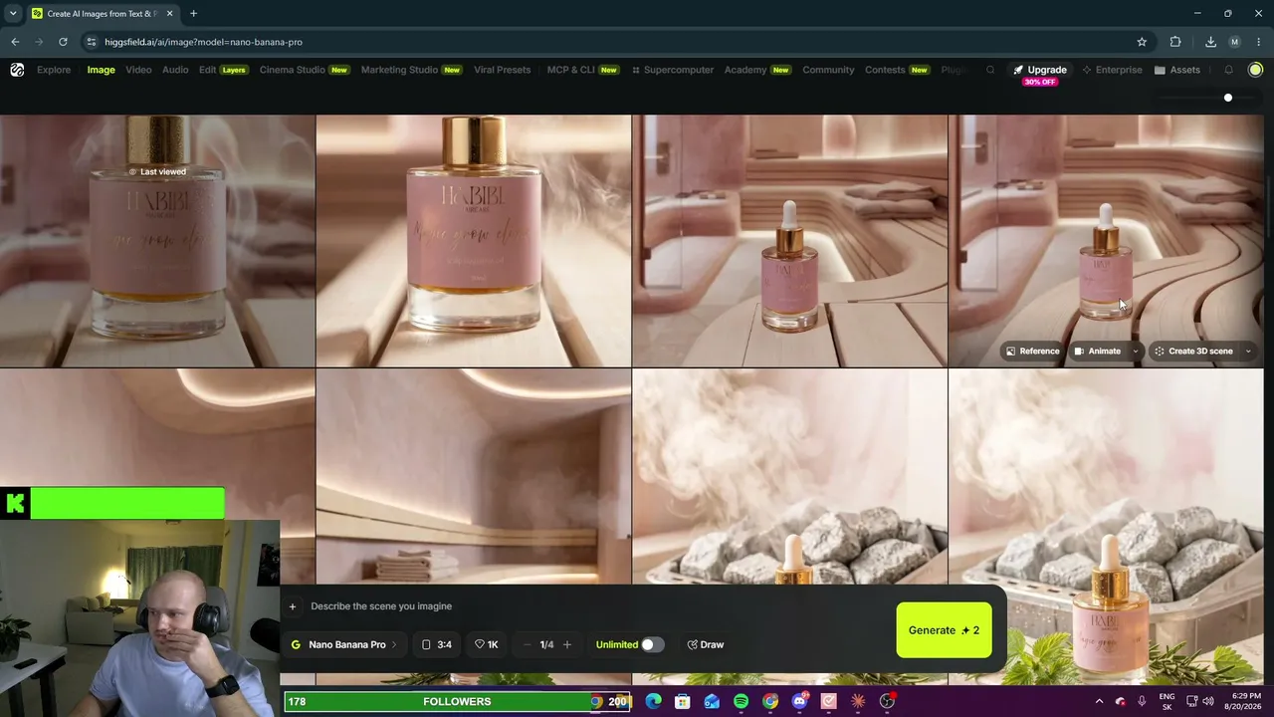Image resolution: width=1274 pixels, height=717 pixels.
Task: Expand the Animate options arrow
Action: click(1135, 352)
